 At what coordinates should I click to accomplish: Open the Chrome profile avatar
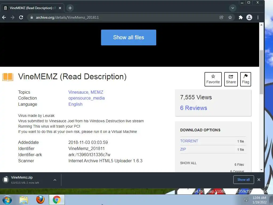coord(249,17)
